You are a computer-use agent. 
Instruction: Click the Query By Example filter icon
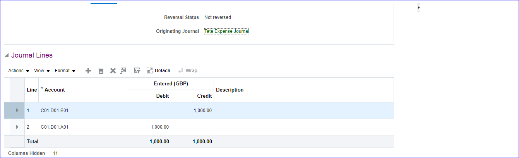137,71
